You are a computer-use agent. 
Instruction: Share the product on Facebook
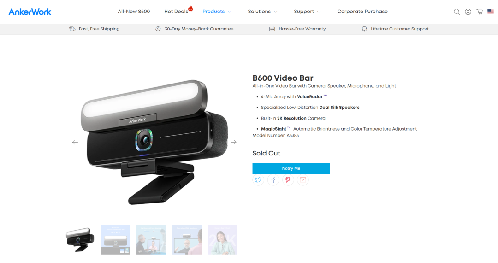coord(273,180)
